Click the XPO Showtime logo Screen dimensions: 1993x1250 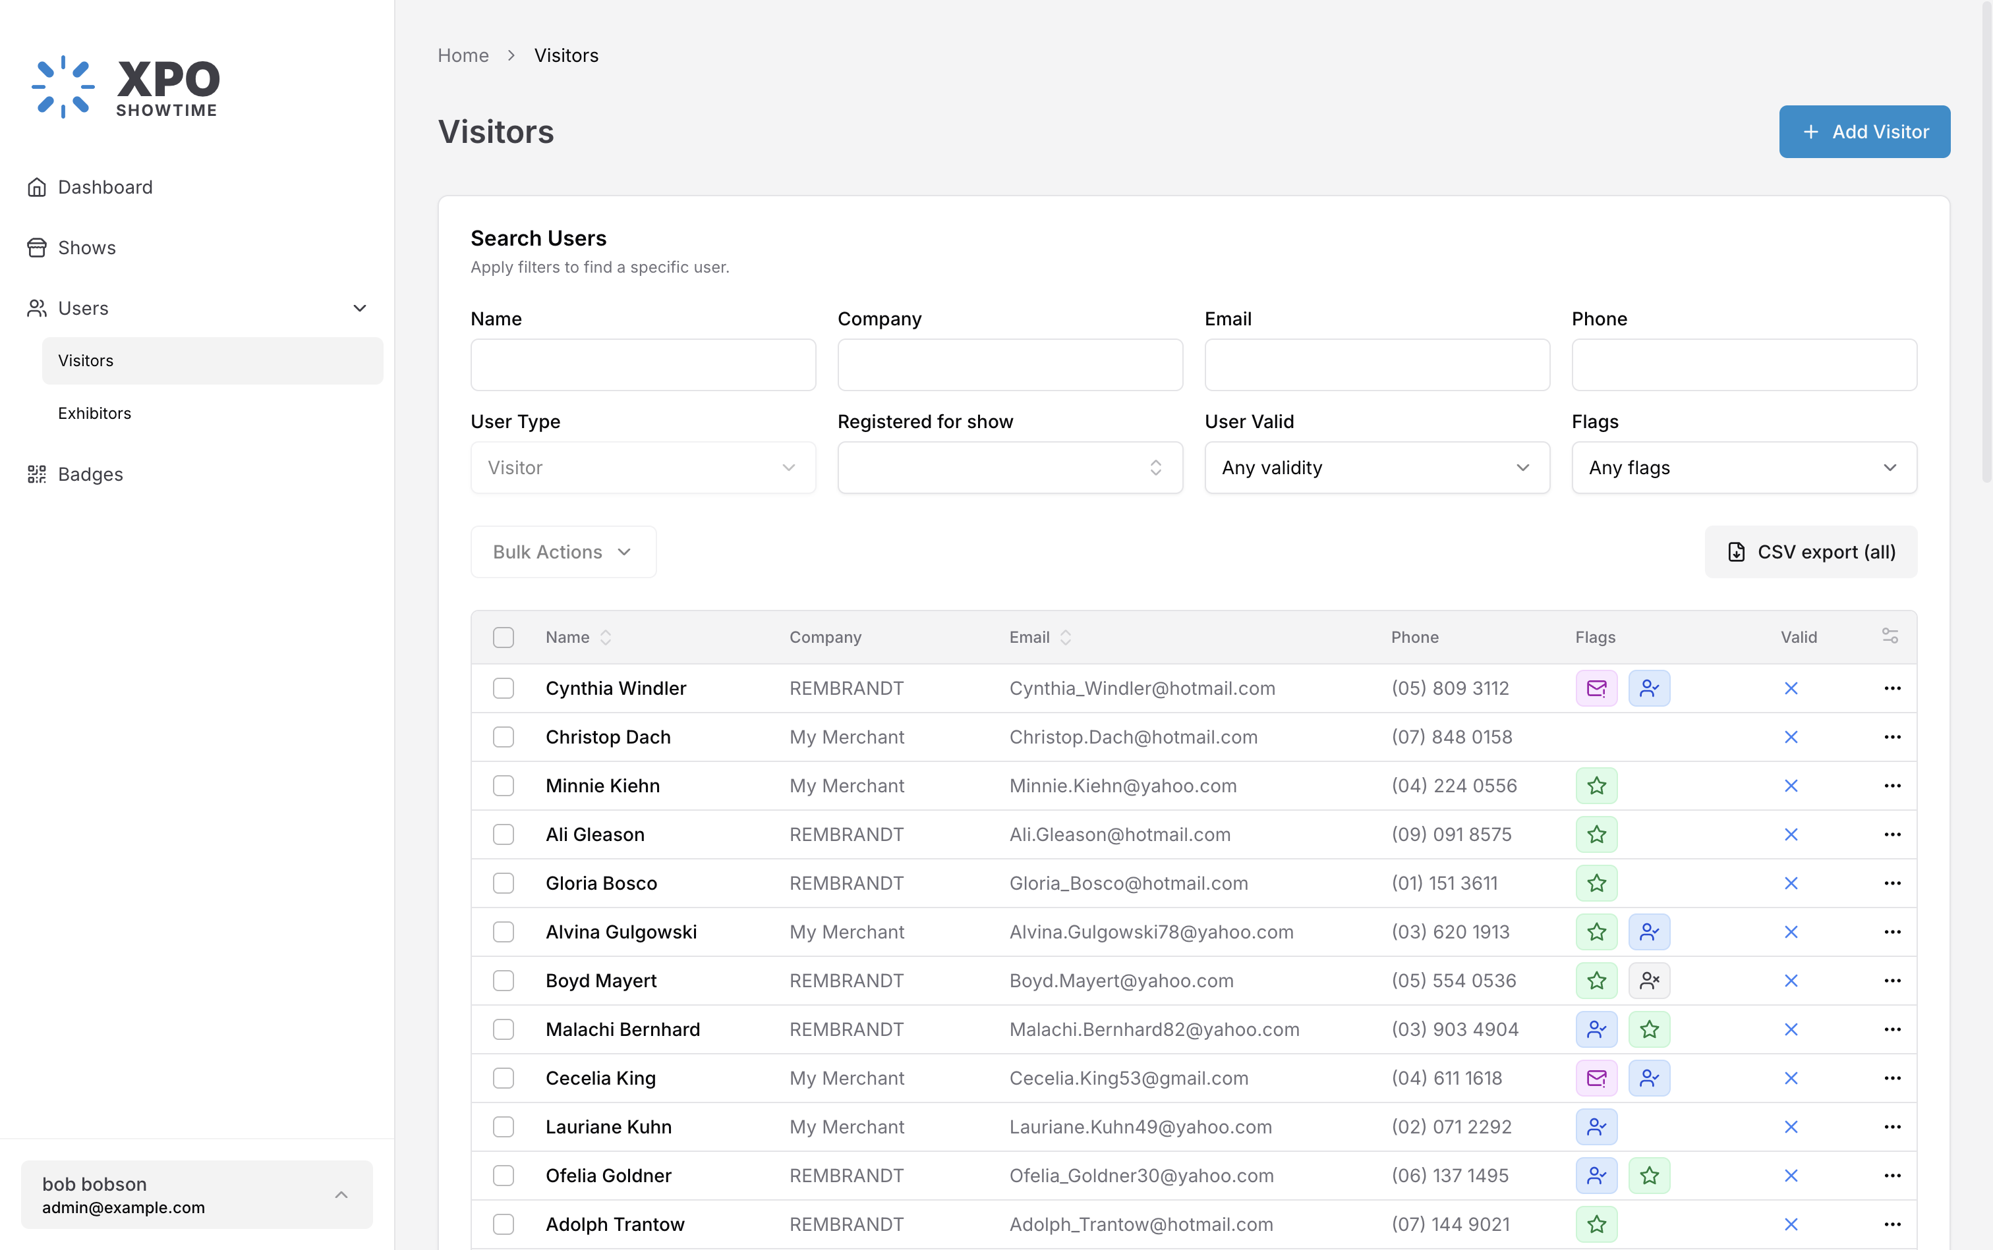click(x=126, y=86)
